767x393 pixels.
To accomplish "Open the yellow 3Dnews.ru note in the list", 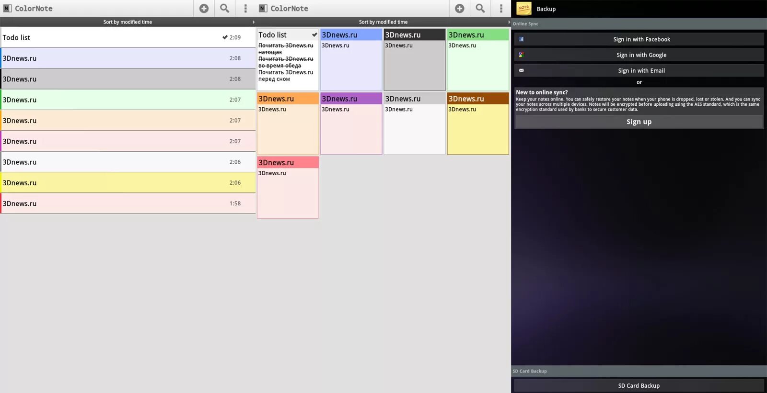I will point(128,182).
